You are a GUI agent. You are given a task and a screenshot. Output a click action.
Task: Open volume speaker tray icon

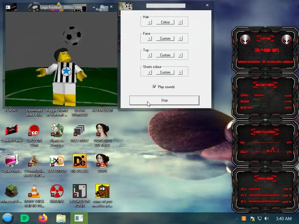[x=267, y=218]
